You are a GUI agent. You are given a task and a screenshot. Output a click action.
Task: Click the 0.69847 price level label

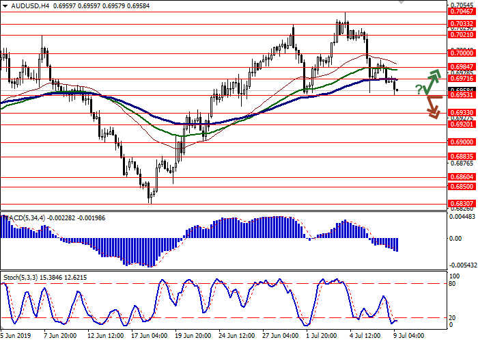(462, 68)
